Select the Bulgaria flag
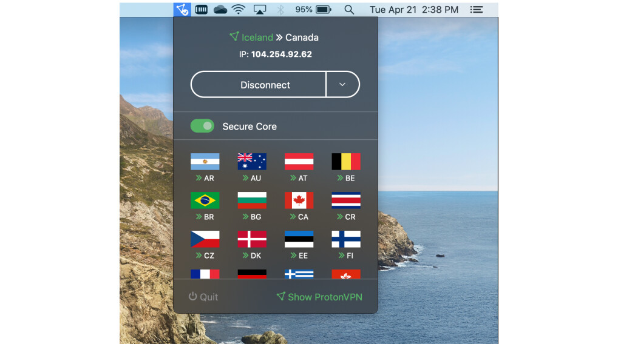The width and height of the screenshot is (618, 347). tap(252, 200)
